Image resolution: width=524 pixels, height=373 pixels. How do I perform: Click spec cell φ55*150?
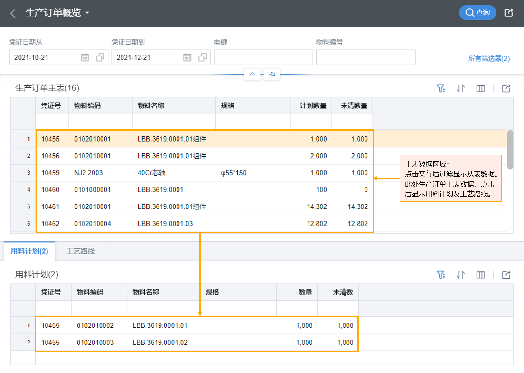[234, 173]
